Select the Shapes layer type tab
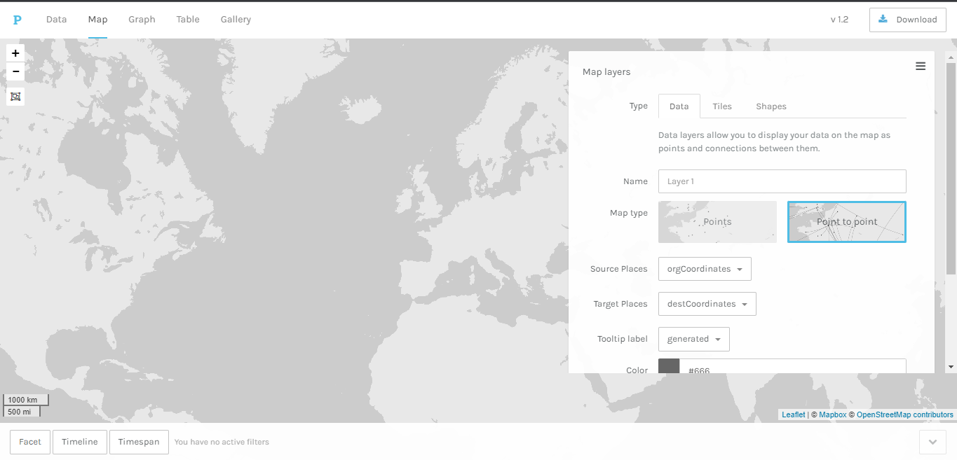The width and height of the screenshot is (957, 460). (x=771, y=106)
